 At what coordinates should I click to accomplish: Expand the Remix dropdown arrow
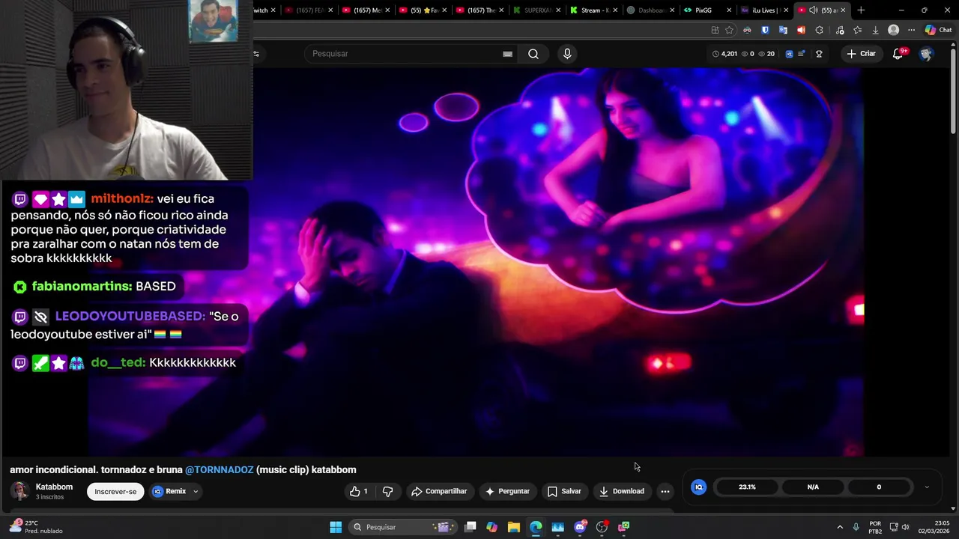[x=196, y=492]
